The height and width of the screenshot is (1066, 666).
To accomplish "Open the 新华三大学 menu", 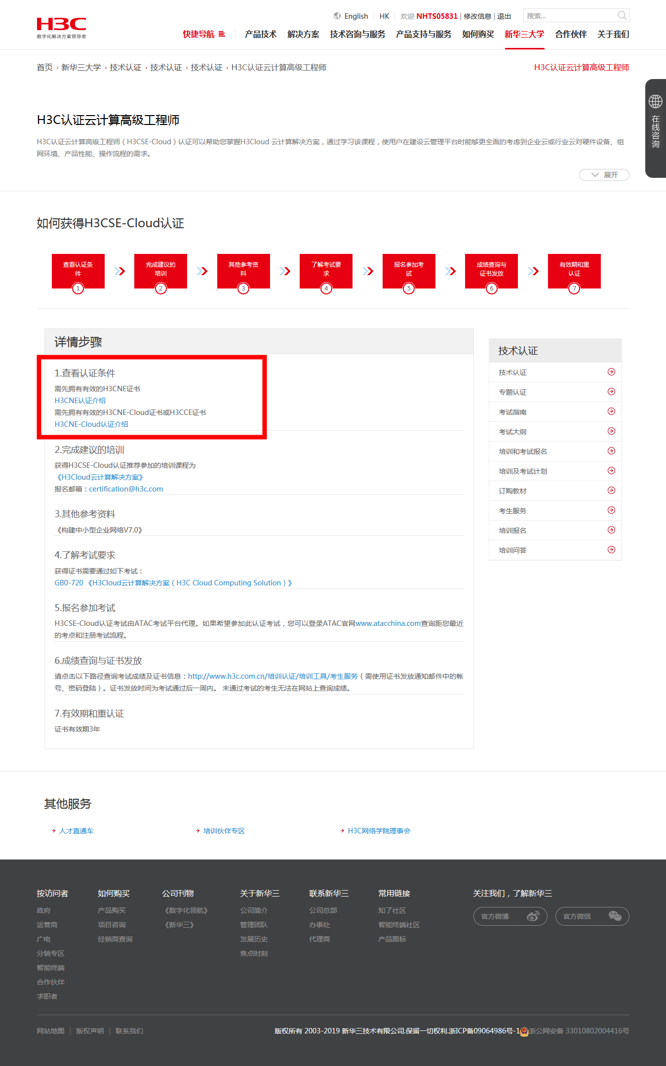I will pyautogui.click(x=524, y=34).
